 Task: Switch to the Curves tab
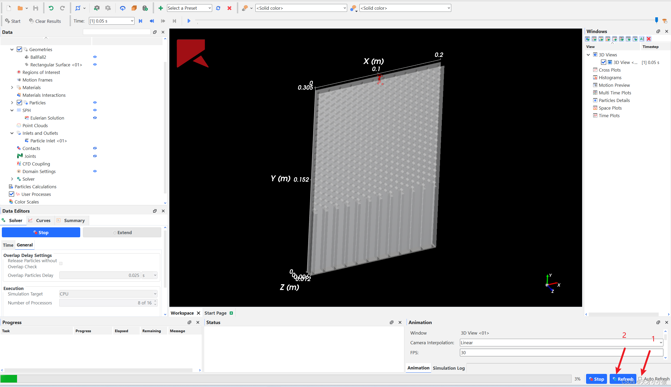coord(40,220)
